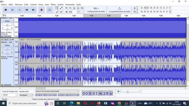The width and height of the screenshot is (189, 106).
Task: Start playback with the green Play button
Action: tap(12, 10)
